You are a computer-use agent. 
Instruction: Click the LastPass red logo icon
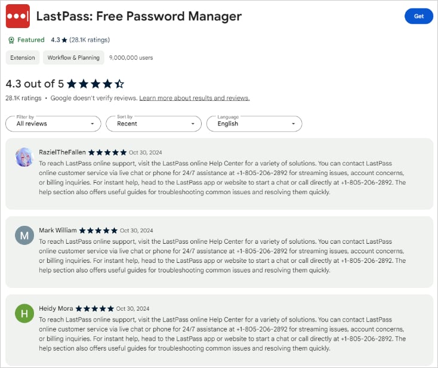[x=18, y=16]
